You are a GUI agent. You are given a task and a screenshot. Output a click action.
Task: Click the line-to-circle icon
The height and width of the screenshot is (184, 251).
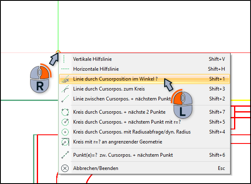coord(65,89)
